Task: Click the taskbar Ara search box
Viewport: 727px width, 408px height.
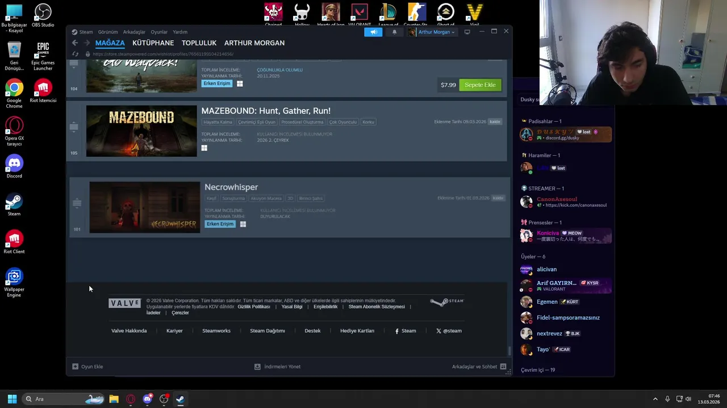Action: (64, 399)
